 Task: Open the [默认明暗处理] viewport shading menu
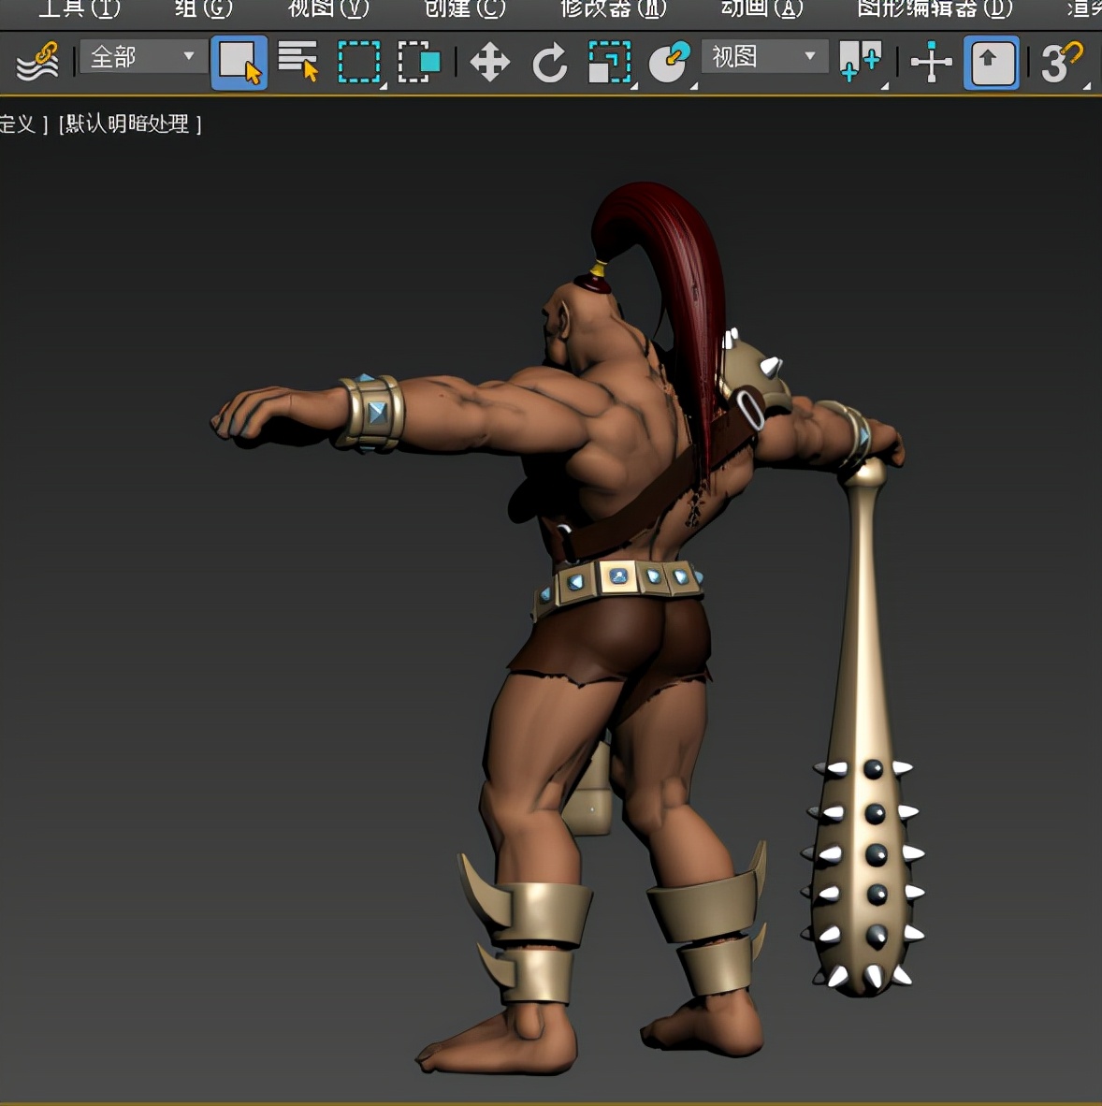tap(130, 124)
